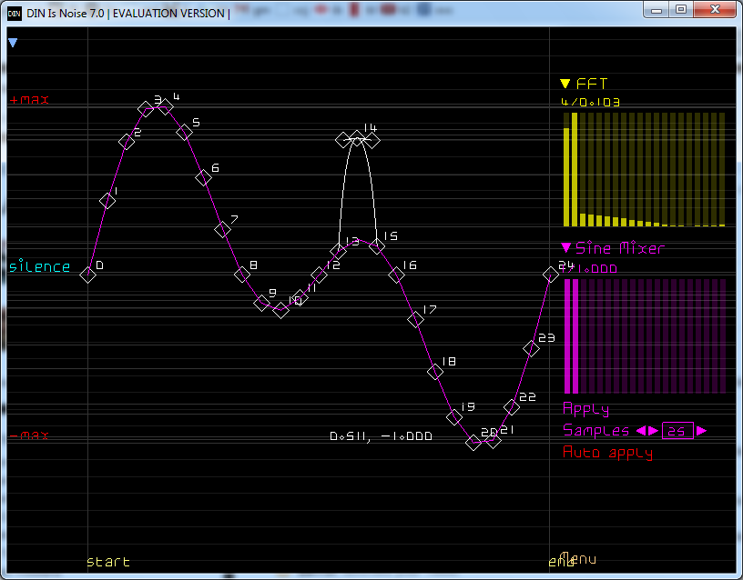Collapse the FFT panel
Image resolution: width=743 pixels, height=580 pixels.
(565, 84)
